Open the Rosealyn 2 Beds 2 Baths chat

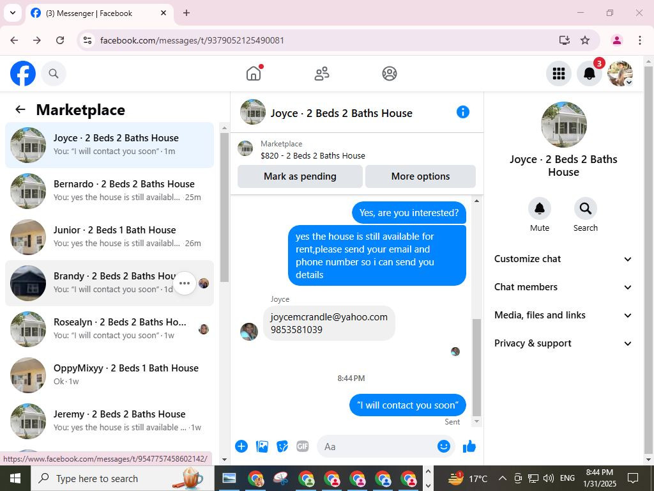[x=109, y=329]
